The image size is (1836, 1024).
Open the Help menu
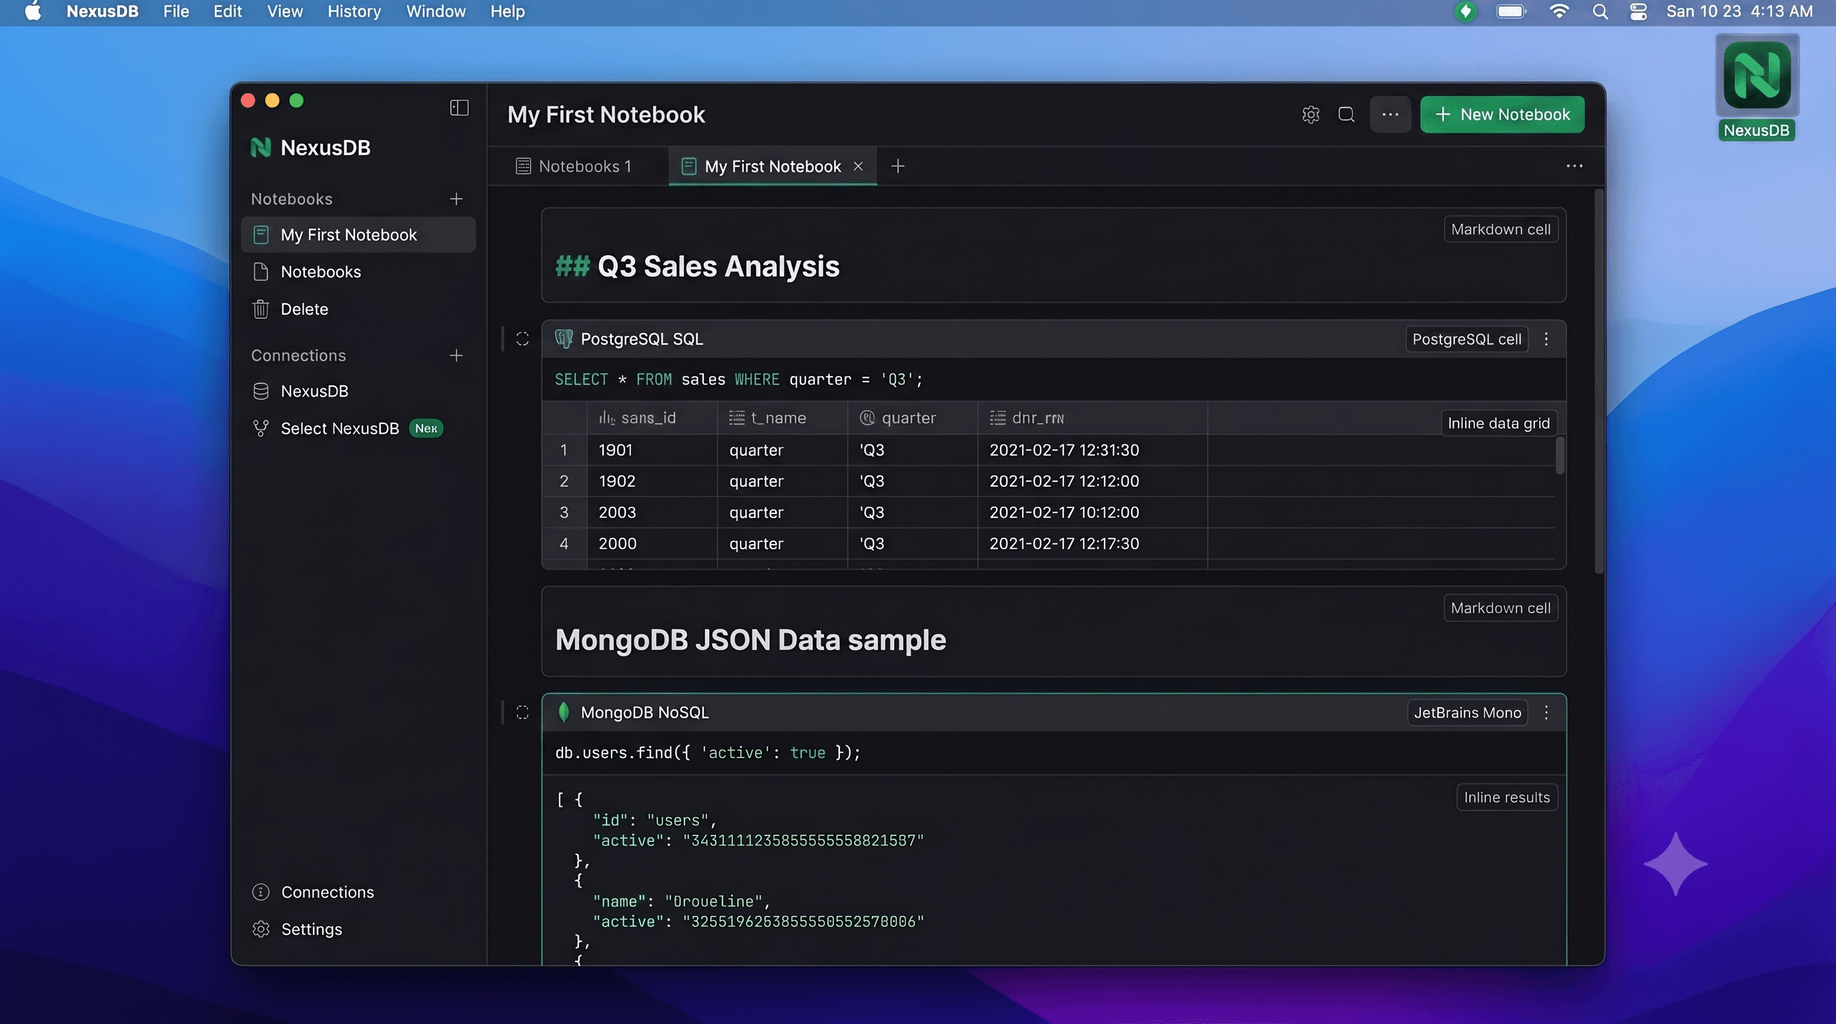click(x=507, y=11)
